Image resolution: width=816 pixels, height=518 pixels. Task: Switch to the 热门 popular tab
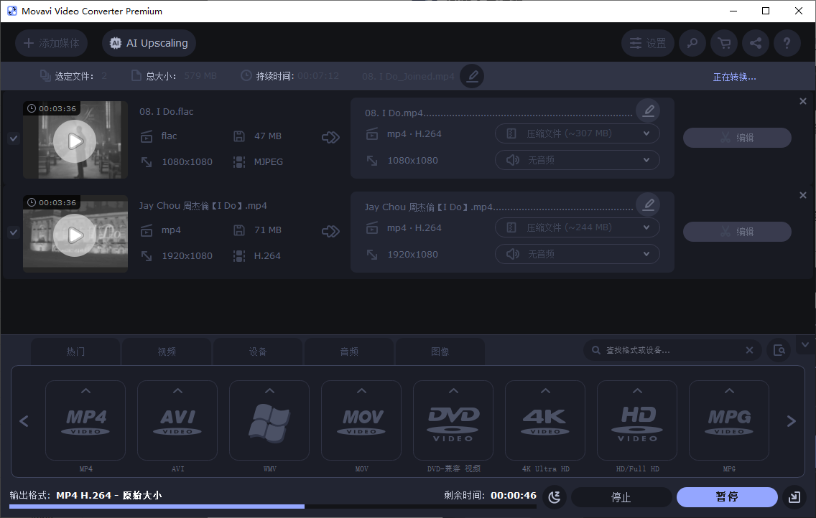tap(75, 352)
